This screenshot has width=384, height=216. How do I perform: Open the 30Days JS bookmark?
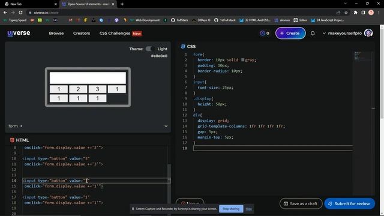click(202, 20)
